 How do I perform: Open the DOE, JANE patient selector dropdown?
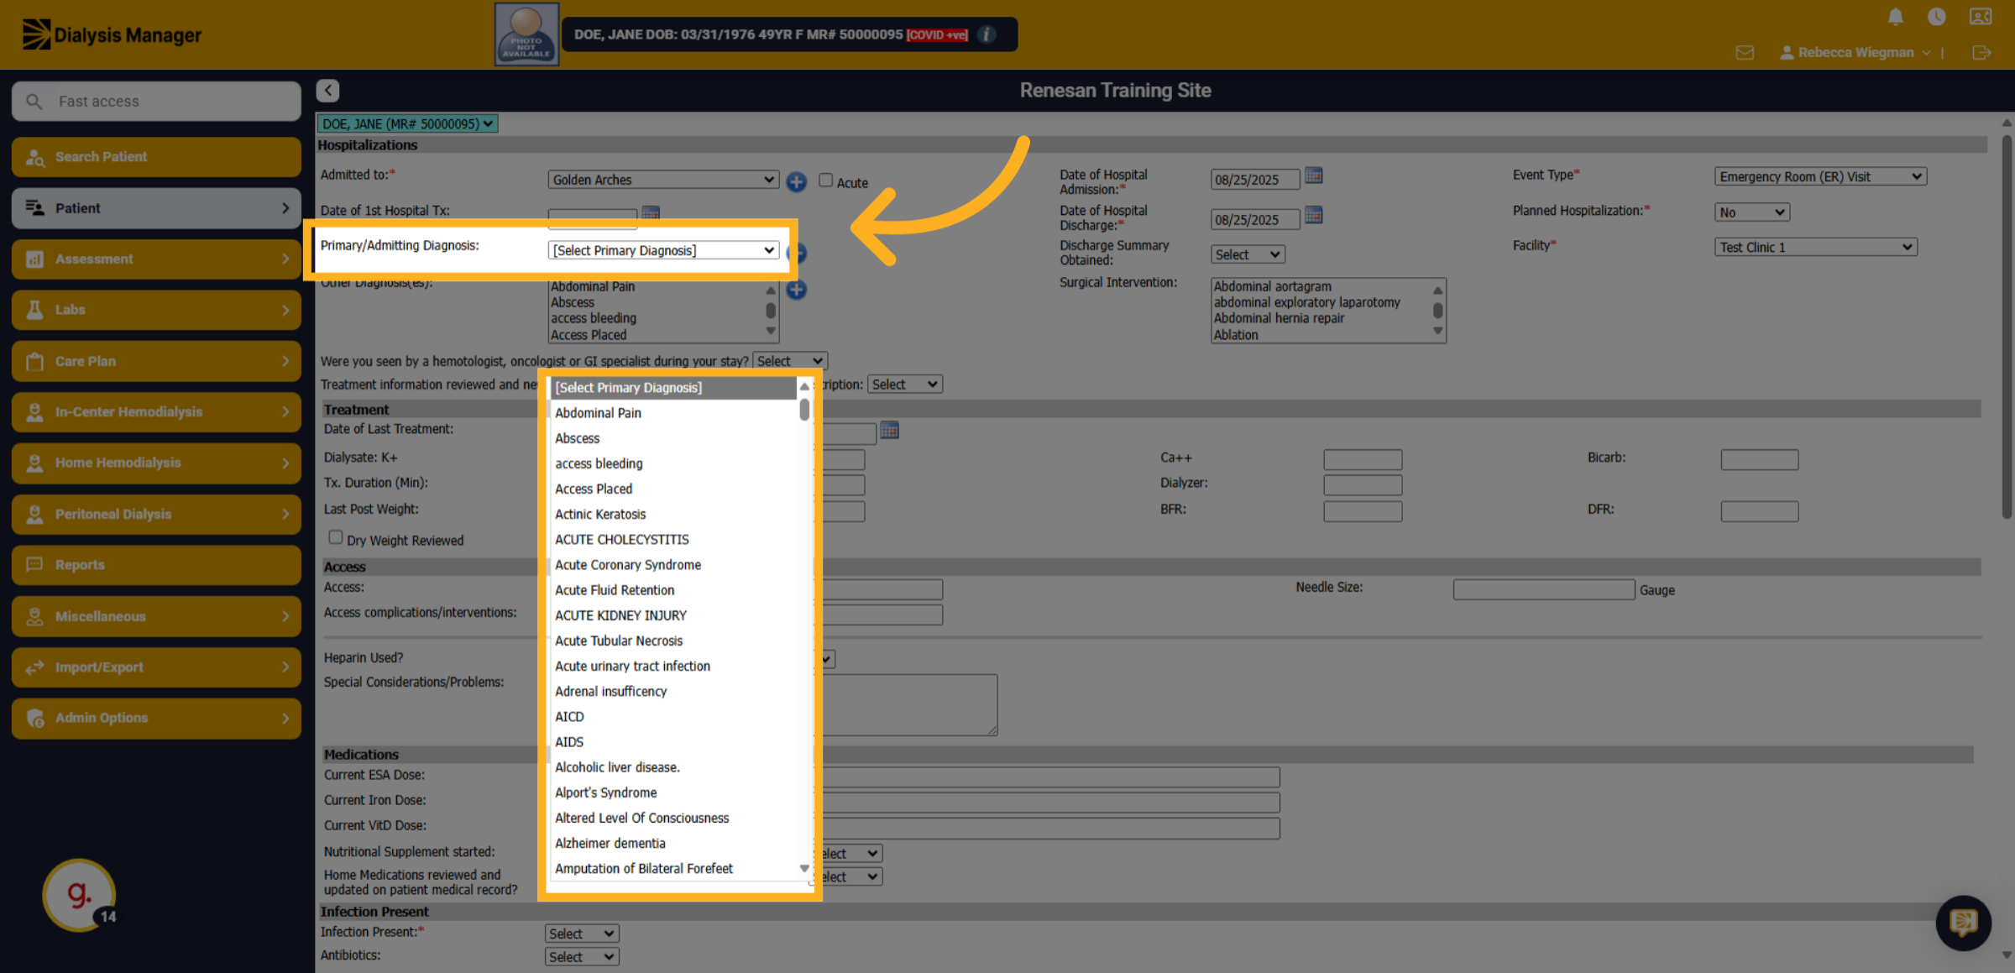coord(407,123)
